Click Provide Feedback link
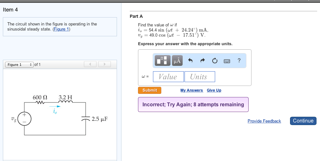This screenshot has width=320, height=161. point(264,121)
